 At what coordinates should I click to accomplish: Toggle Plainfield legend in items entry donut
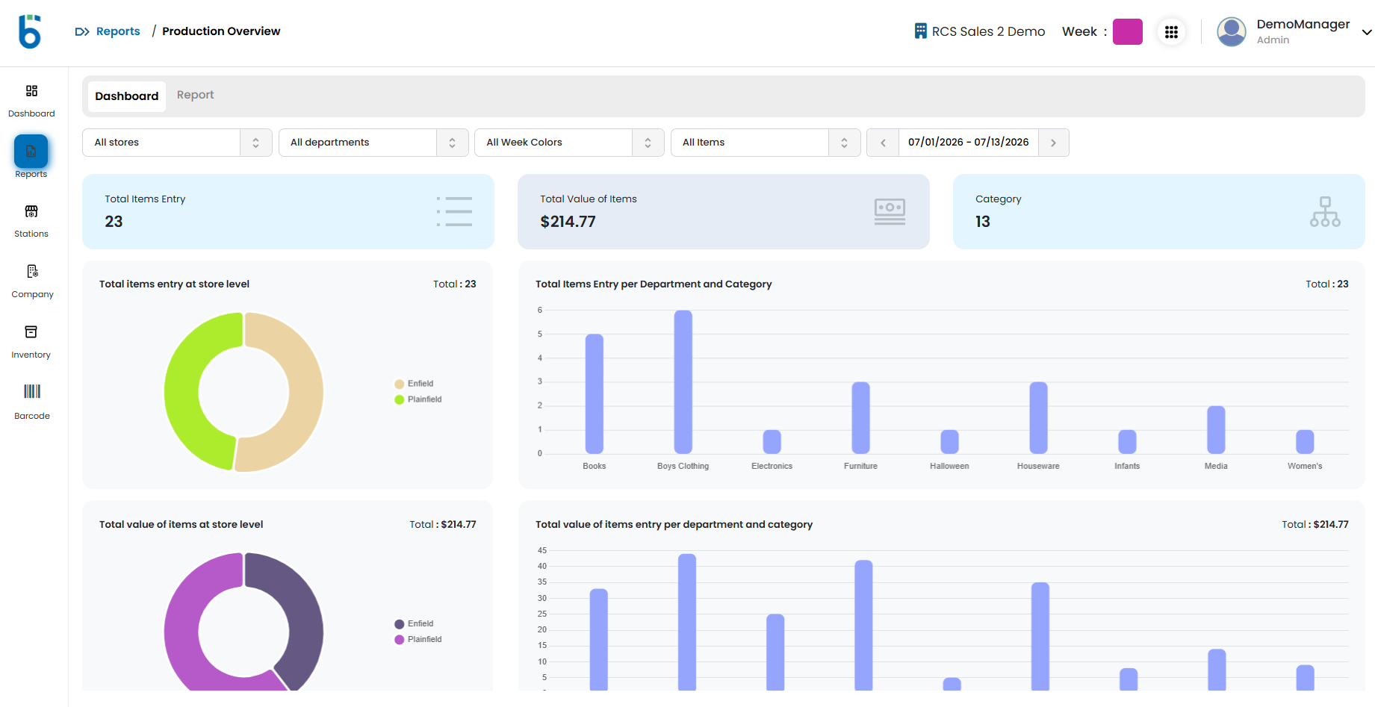point(418,399)
